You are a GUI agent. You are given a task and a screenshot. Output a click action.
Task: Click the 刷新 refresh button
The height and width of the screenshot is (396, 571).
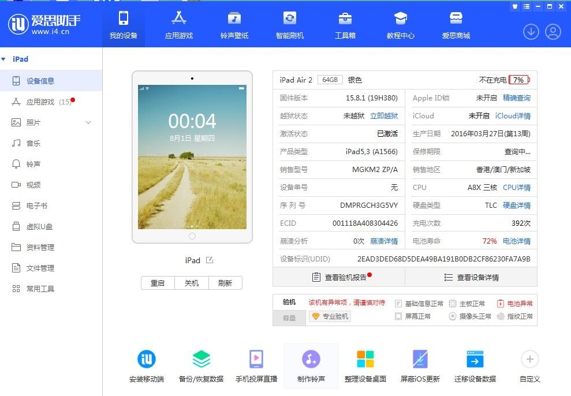click(225, 283)
